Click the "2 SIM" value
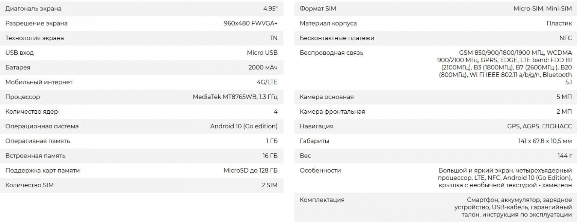577x224 pixels. 269,185
